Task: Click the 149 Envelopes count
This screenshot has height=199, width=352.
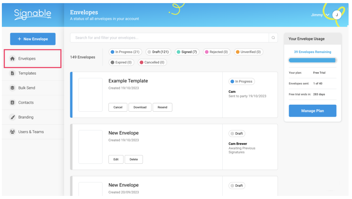Action: pyautogui.click(x=83, y=57)
